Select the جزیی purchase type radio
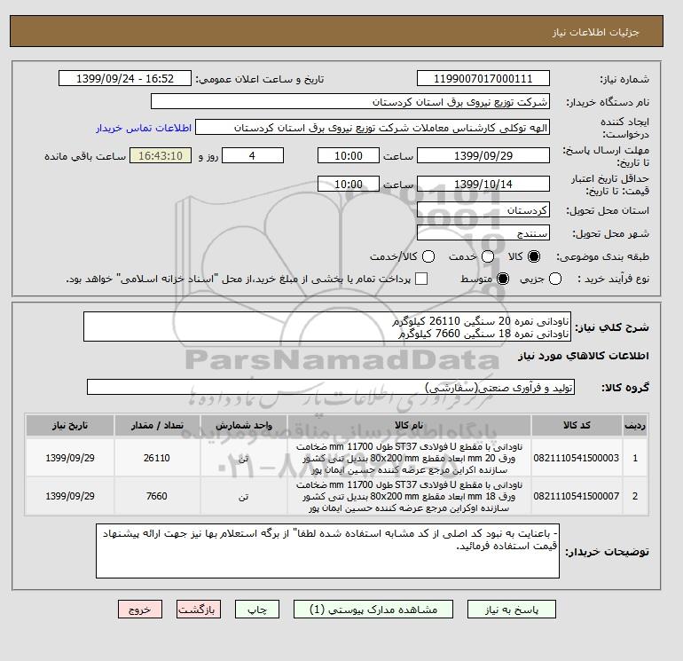683x661 pixels. tap(555, 279)
